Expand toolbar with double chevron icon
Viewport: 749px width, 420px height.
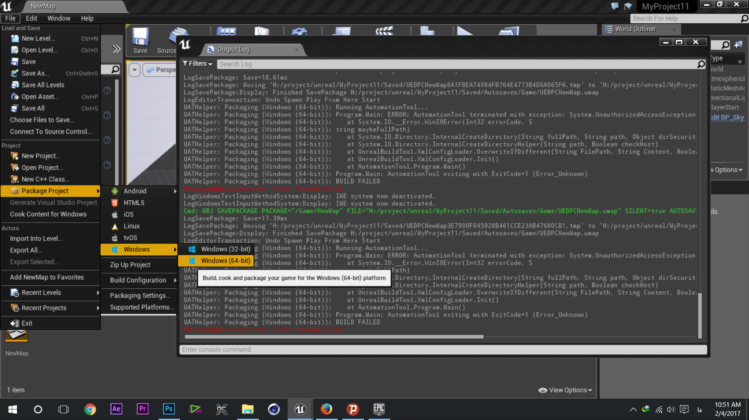pos(116,49)
